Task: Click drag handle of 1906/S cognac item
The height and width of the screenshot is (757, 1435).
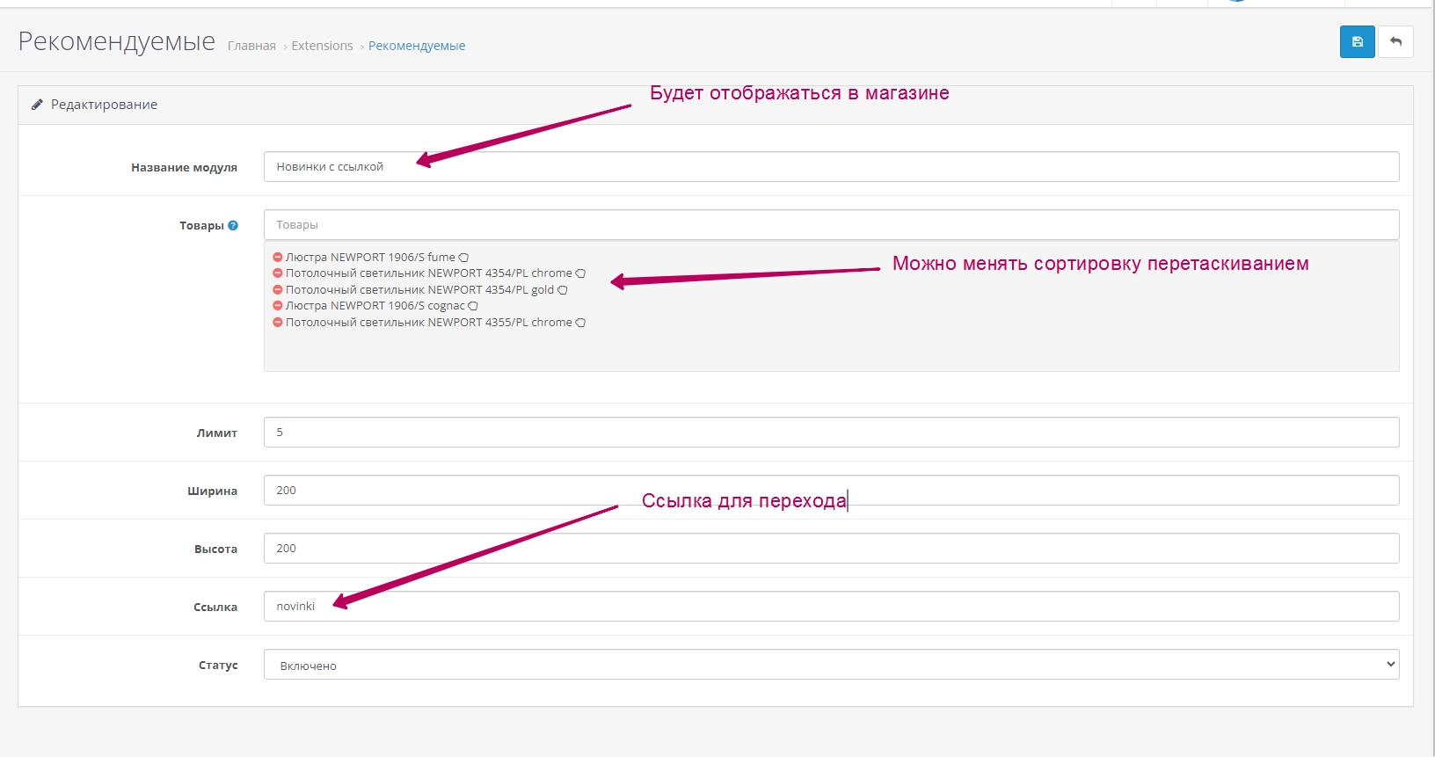Action: click(473, 306)
